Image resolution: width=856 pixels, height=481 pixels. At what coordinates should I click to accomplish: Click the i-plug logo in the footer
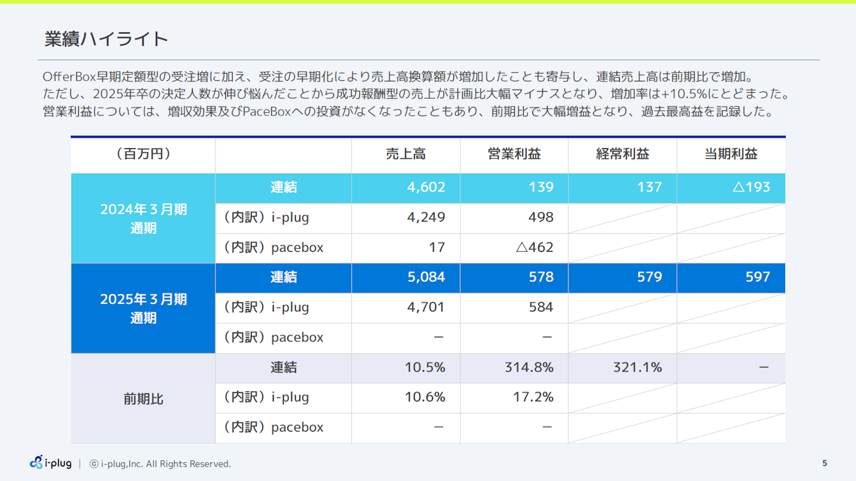pos(51,462)
